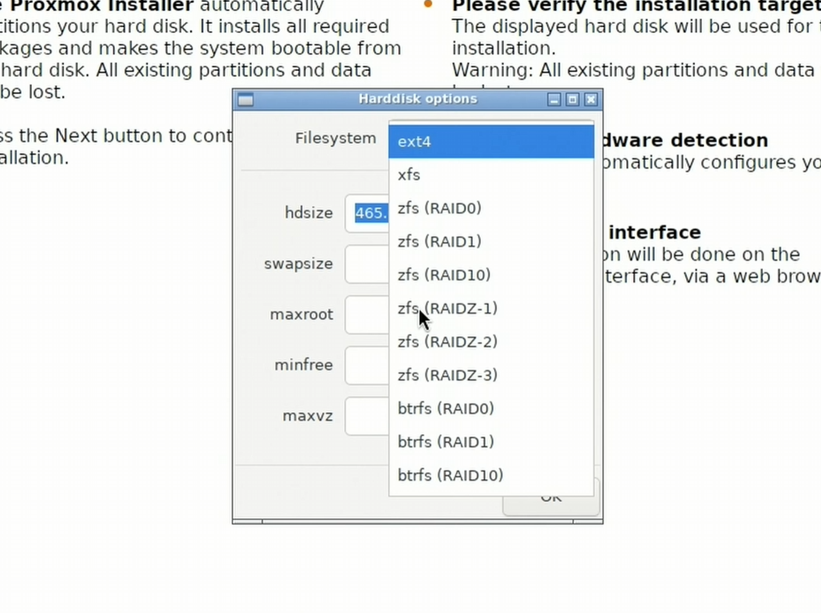The height and width of the screenshot is (613, 821).
Task: Maximize the Harddisk options dialog
Action: click(x=573, y=100)
